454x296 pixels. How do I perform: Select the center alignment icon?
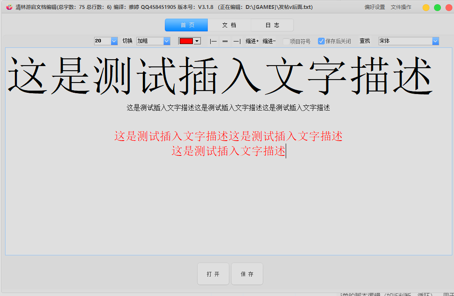tap(225, 41)
